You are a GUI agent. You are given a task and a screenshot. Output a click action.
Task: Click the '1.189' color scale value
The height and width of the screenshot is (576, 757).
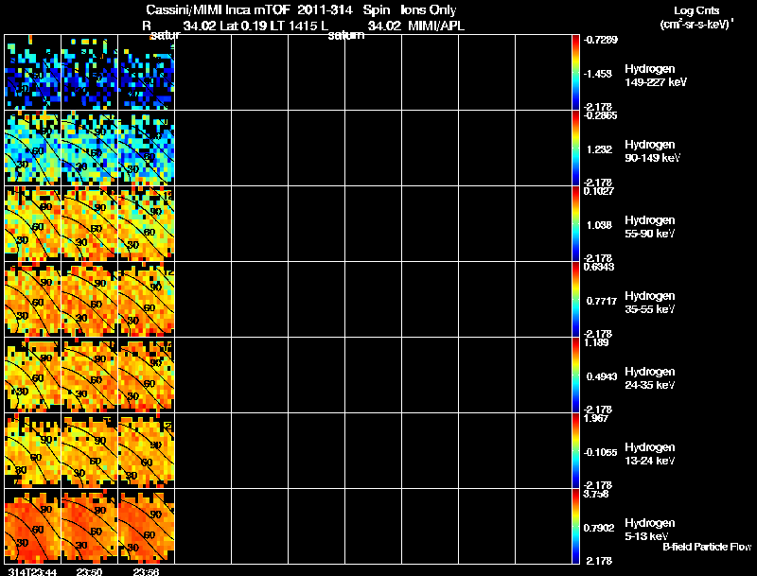click(x=596, y=342)
